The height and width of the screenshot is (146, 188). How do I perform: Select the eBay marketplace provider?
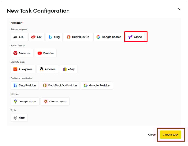coord(69,69)
